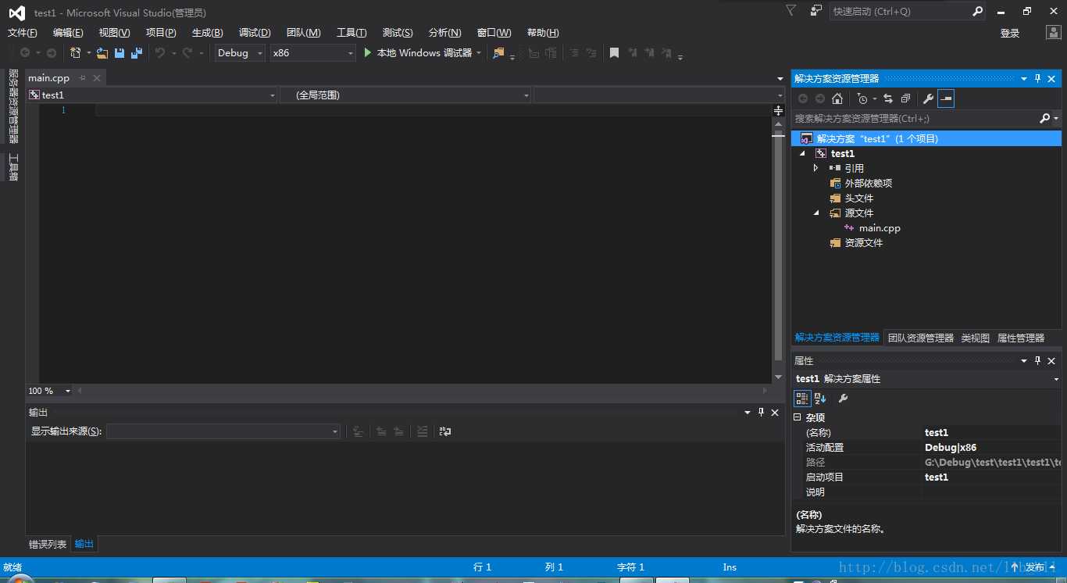Open the 工具箱 side tab
Image resolution: width=1067 pixels, height=583 pixels.
(13, 167)
